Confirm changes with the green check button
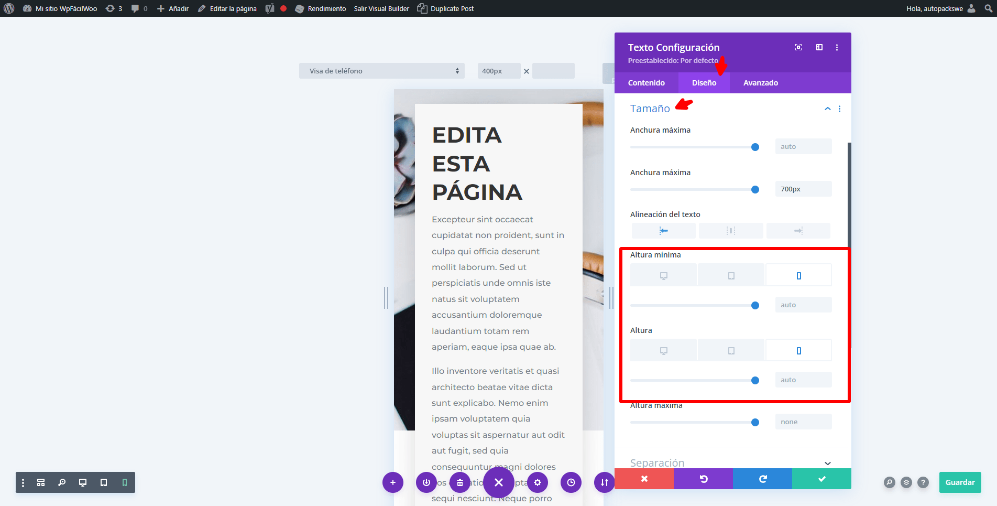The image size is (997, 506). click(821, 479)
